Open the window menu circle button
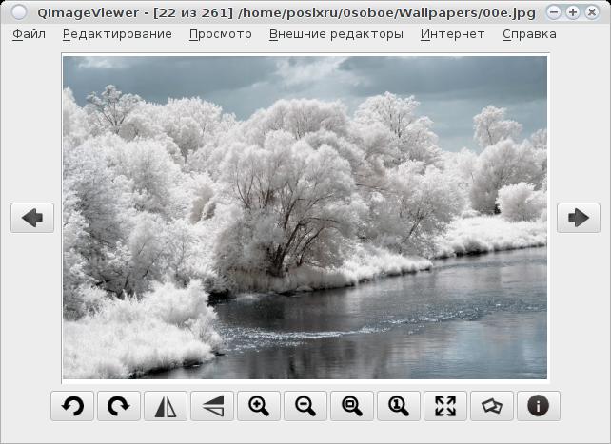Screen dimensions: 611x444 19,12
